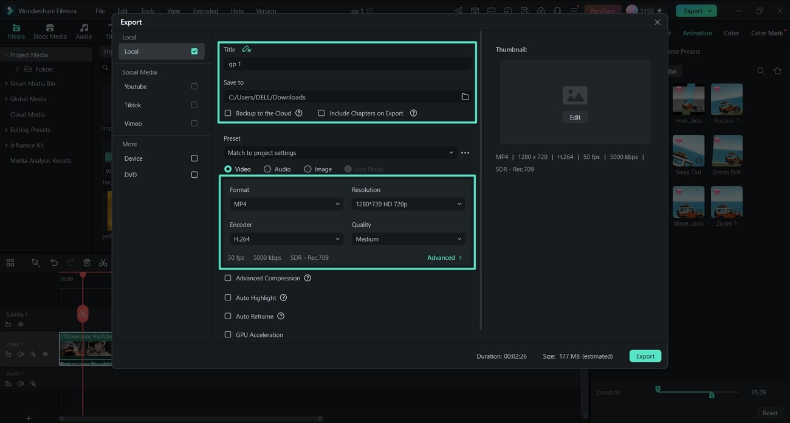Enable Backup to the Cloud
This screenshot has width=790, height=423.
(228, 113)
